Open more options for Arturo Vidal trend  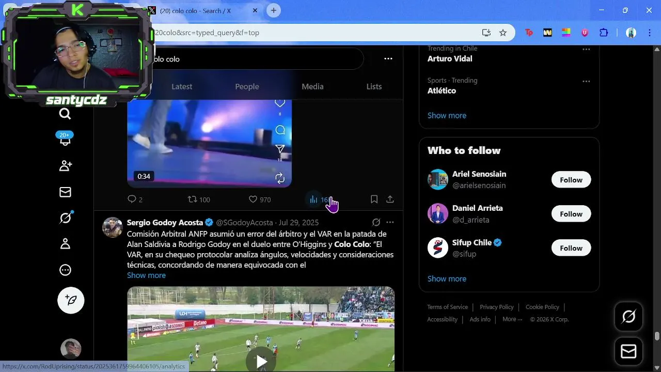[x=586, y=50]
